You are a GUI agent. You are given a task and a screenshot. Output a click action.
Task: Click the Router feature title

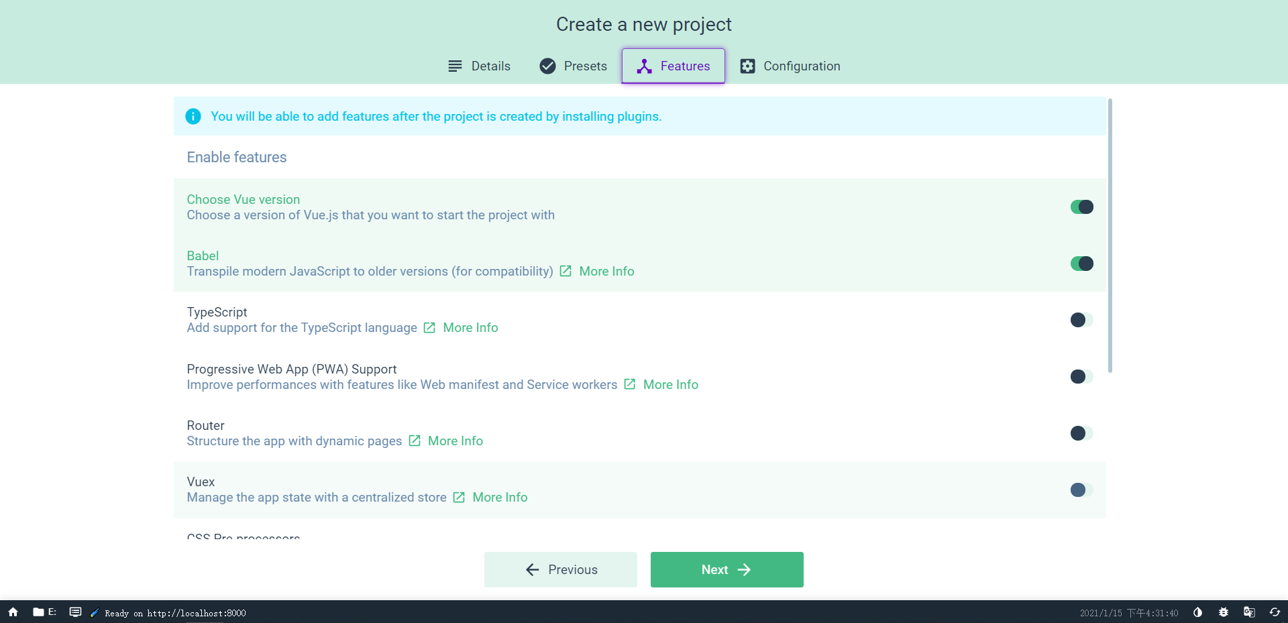point(205,425)
